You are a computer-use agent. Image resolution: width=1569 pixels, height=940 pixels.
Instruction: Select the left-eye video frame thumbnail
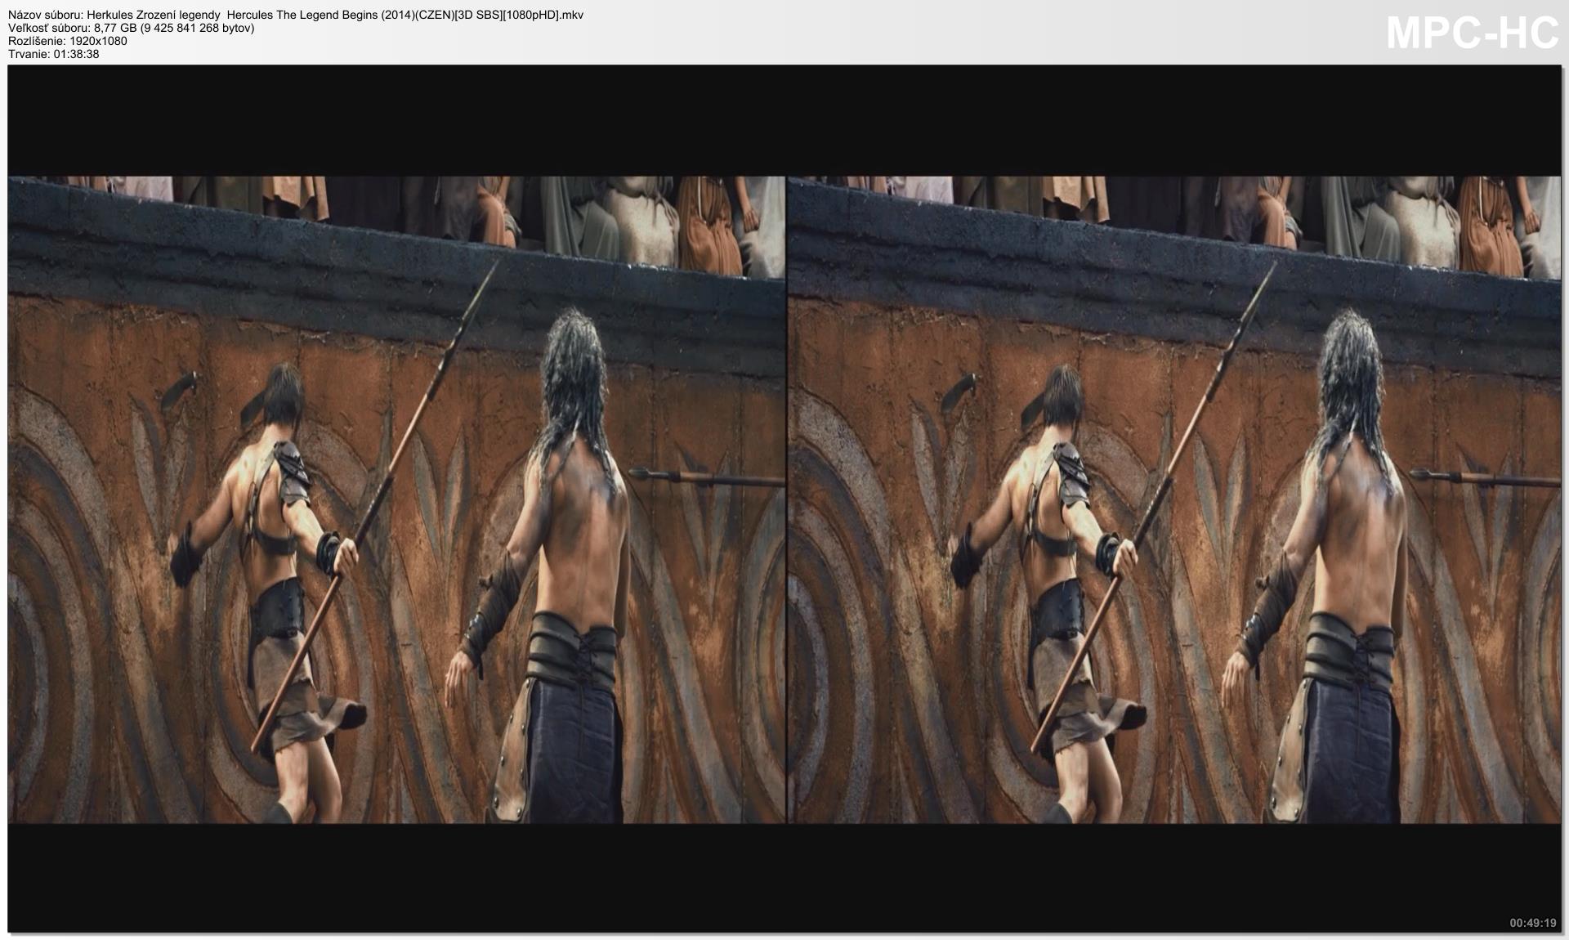pos(396,499)
